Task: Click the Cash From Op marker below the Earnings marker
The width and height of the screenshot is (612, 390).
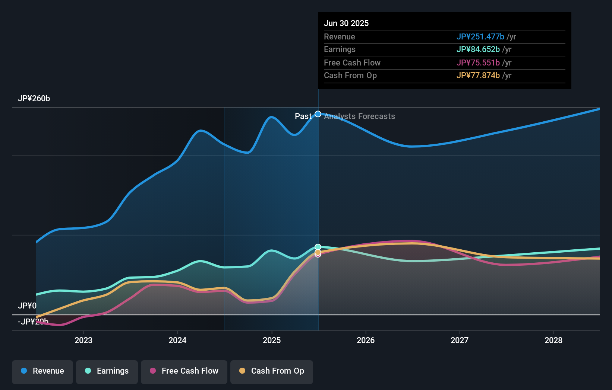Action: [x=318, y=253]
